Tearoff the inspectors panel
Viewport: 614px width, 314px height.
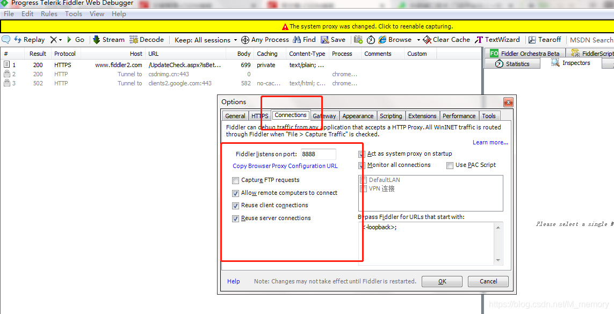545,40
